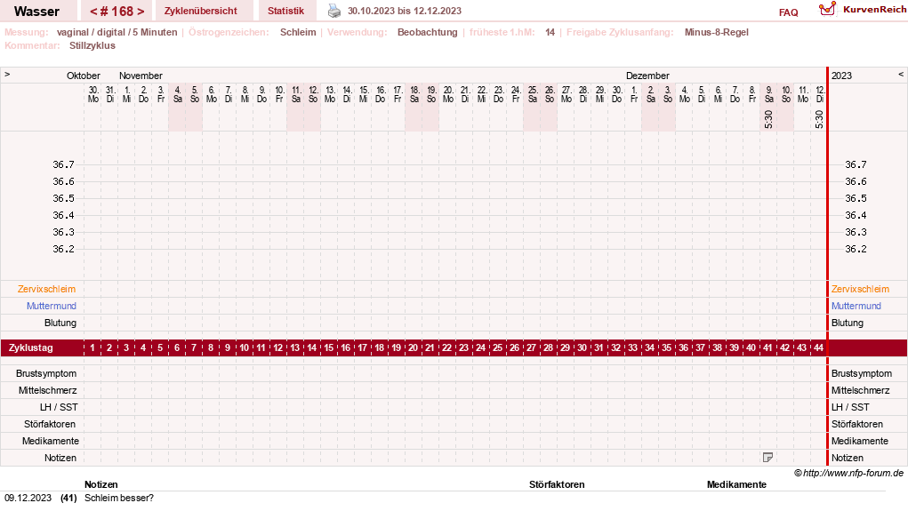Screen dimensions: 908x519
Task: Click the left Notizen row label
Action: [x=60, y=458]
